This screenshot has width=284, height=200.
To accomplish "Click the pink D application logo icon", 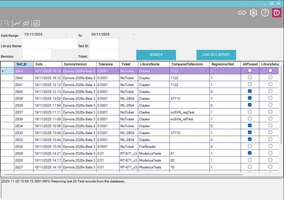I will click(x=276, y=13).
